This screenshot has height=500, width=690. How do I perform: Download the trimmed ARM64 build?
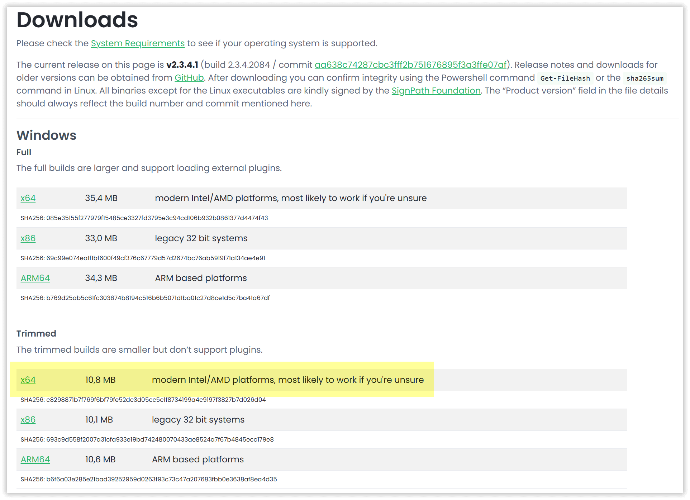[35, 459]
